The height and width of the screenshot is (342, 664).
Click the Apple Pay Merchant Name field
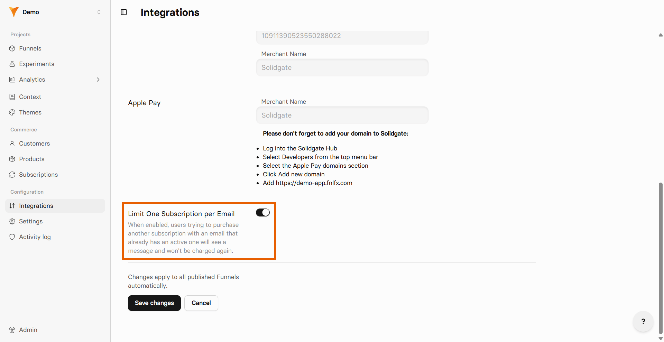pyautogui.click(x=342, y=115)
